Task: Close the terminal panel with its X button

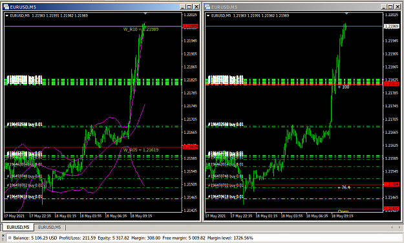Action: [x=3, y=235]
